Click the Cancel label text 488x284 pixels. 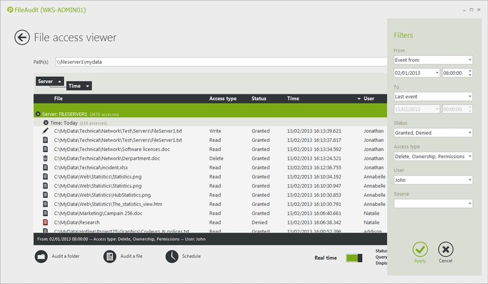pyautogui.click(x=446, y=261)
